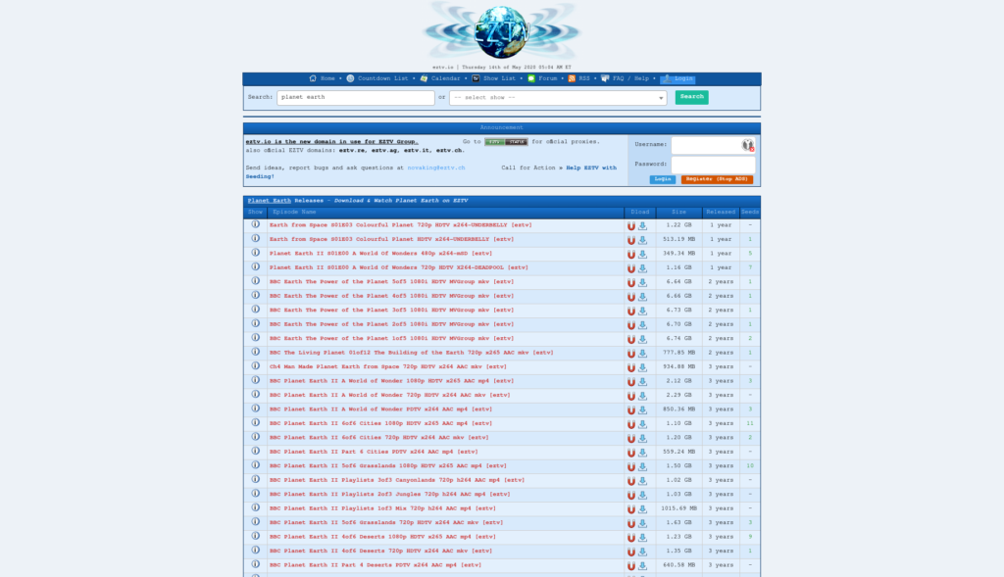Screen dimensions: 1004x577
Task: Click the password manager icon in Username field
Action: click(x=747, y=145)
